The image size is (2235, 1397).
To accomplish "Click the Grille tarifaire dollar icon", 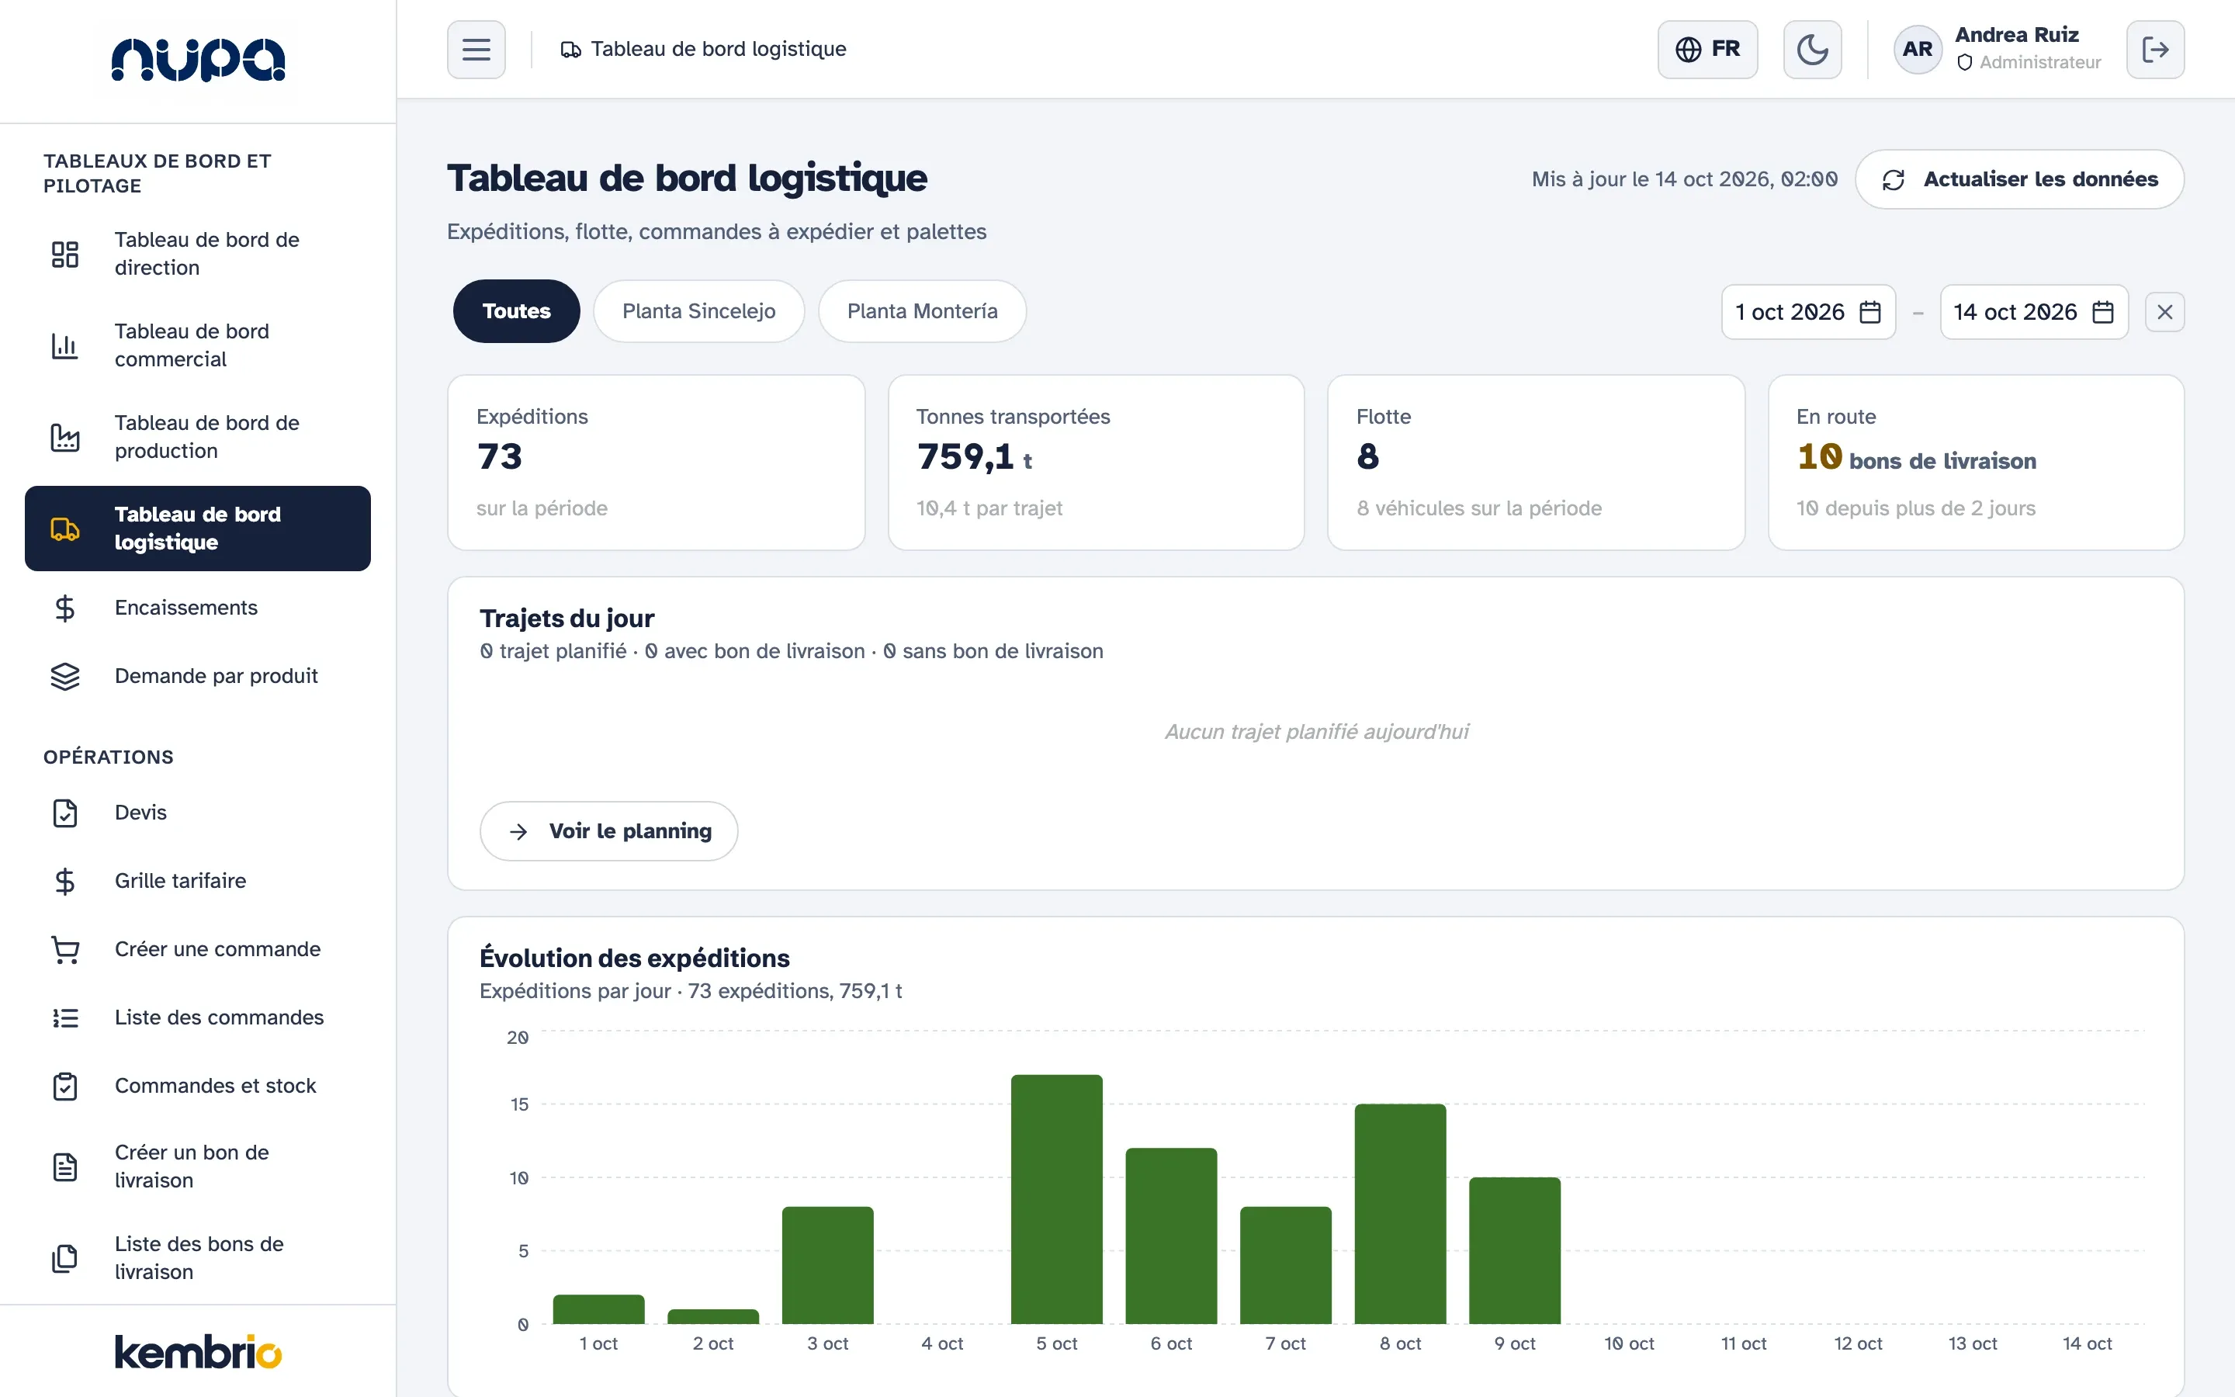I will [x=64, y=882].
